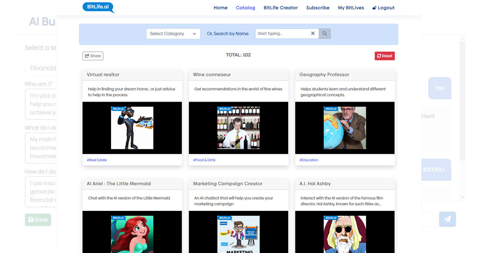This screenshot has width=483, height=253.
Task: Select the Geography Professor globe image
Action: pos(345,128)
